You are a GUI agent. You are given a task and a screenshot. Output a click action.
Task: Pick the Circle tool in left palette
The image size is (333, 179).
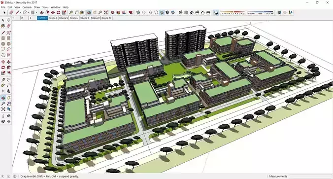[3, 44]
